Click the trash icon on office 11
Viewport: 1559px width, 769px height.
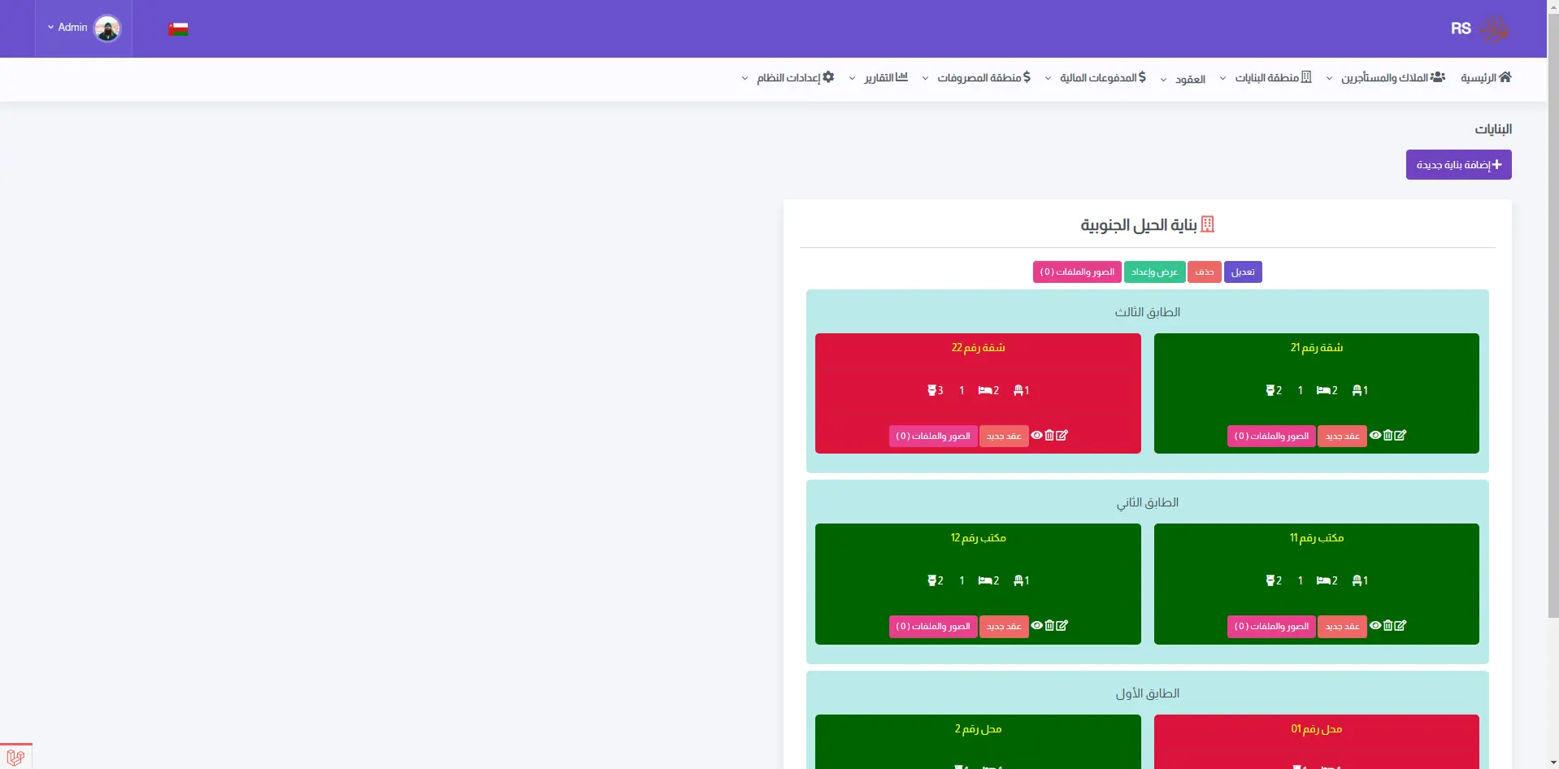click(1388, 626)
